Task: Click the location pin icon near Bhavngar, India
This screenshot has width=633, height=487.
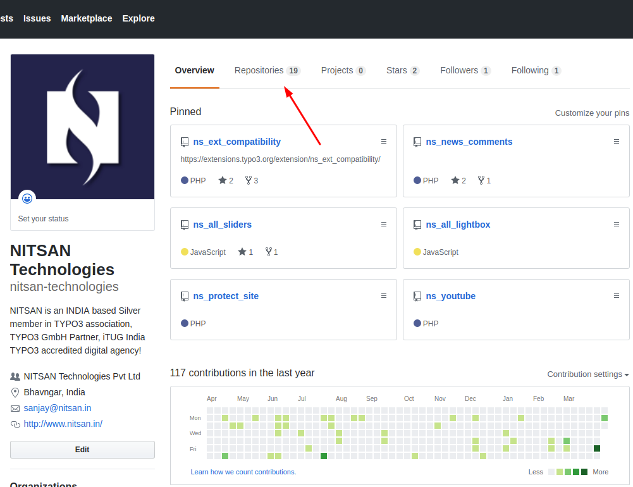Action: point(15,392)
